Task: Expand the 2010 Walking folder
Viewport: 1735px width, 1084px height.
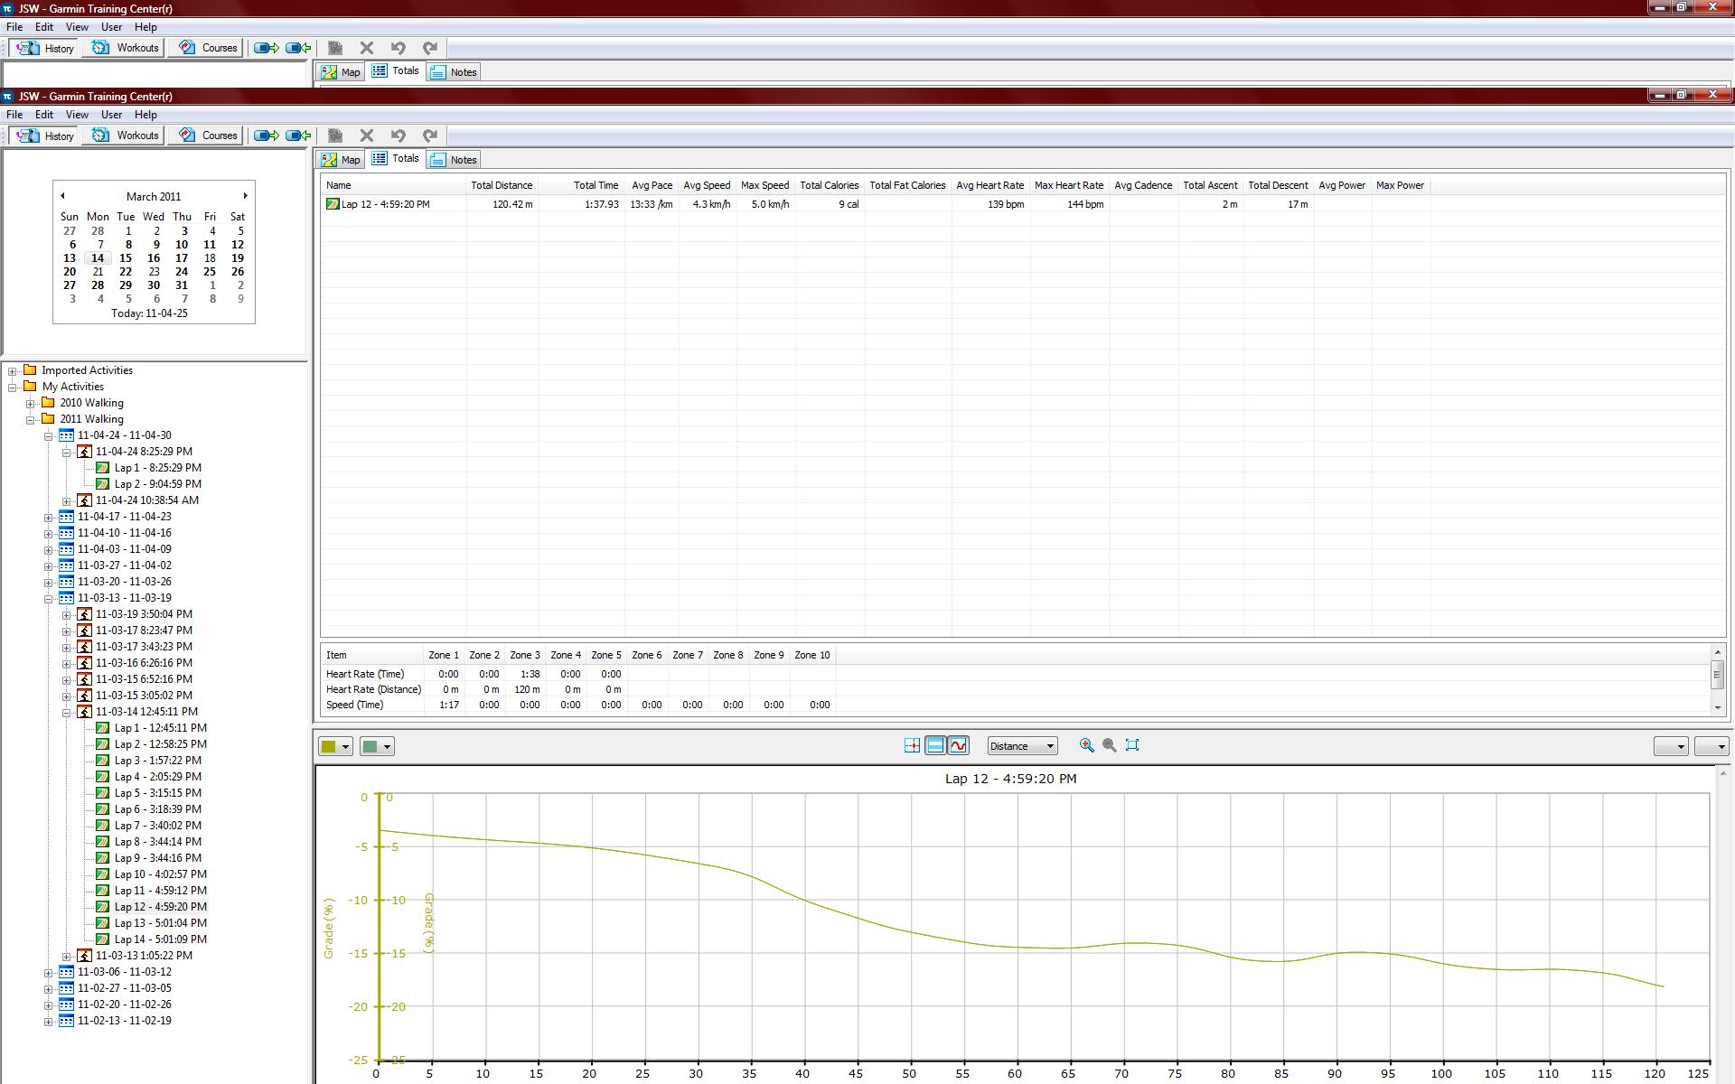Action: (x=31, y=404)
